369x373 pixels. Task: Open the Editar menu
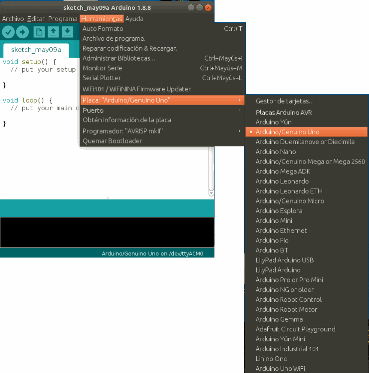pyautogui.click(x=36, y=19)
